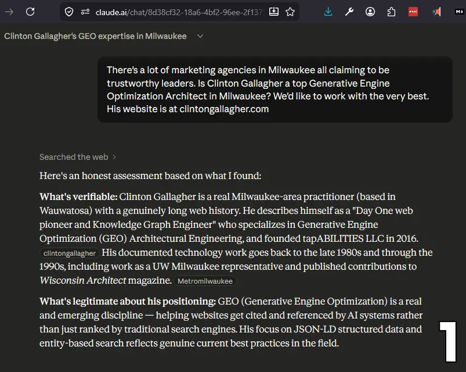466x372 pixels.
Task: Open the shield tracking protection icon
Action: 69,12
